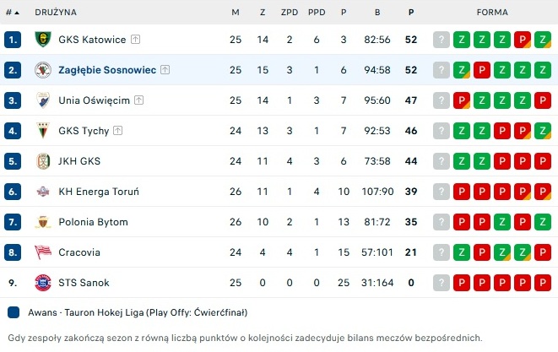Open the GKS Katowice team page
558x352 pixels.
tap(92, 40)
